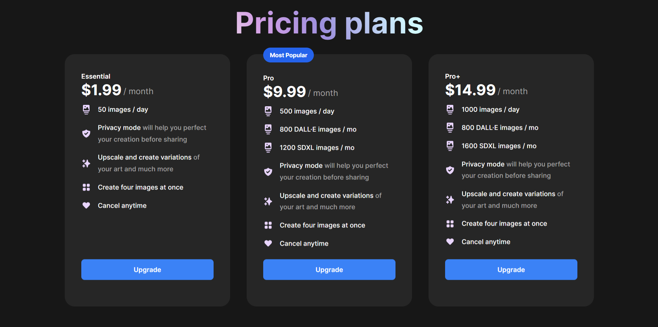
Task: Click the Most Popular badge
Action: point(288,55)
